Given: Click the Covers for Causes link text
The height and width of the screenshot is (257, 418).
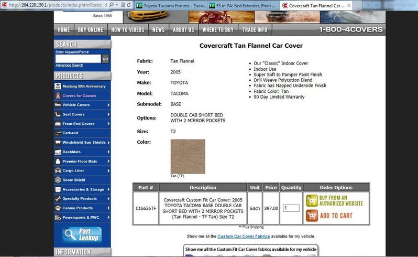Looking at the screenshot, I should [80, 95].
